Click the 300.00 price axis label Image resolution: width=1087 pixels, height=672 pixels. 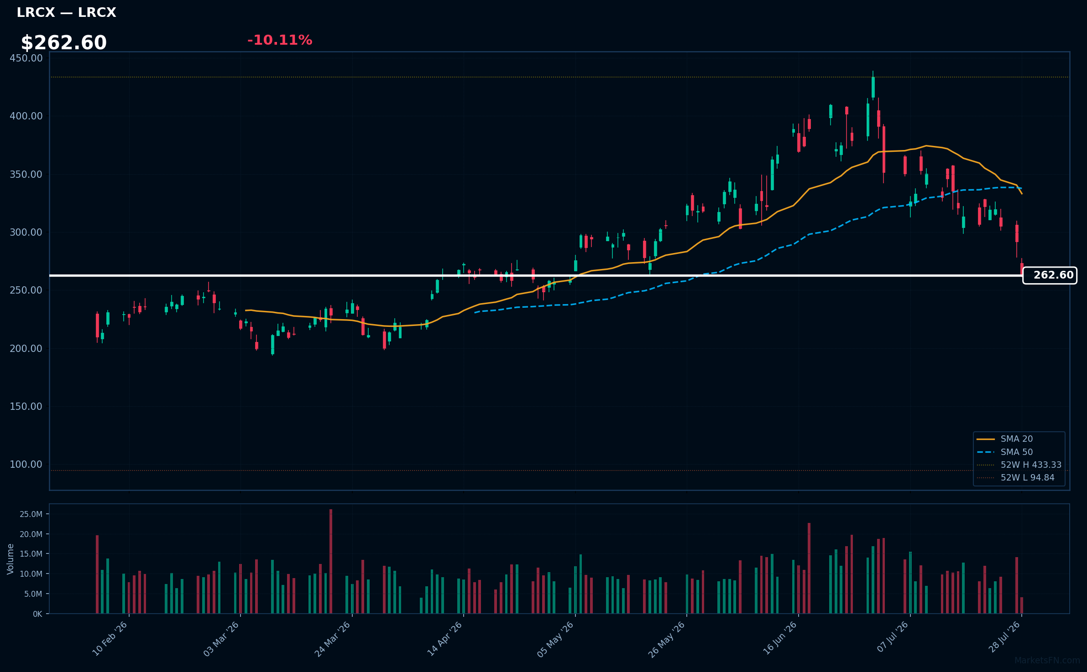point(26,233)
